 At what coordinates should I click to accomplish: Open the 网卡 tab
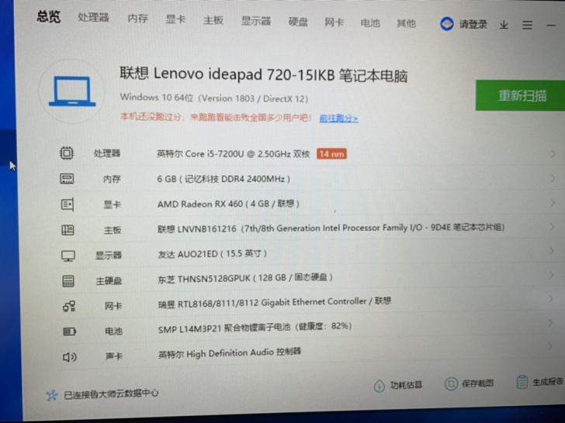pyautogui.click(x=334, y=22)
